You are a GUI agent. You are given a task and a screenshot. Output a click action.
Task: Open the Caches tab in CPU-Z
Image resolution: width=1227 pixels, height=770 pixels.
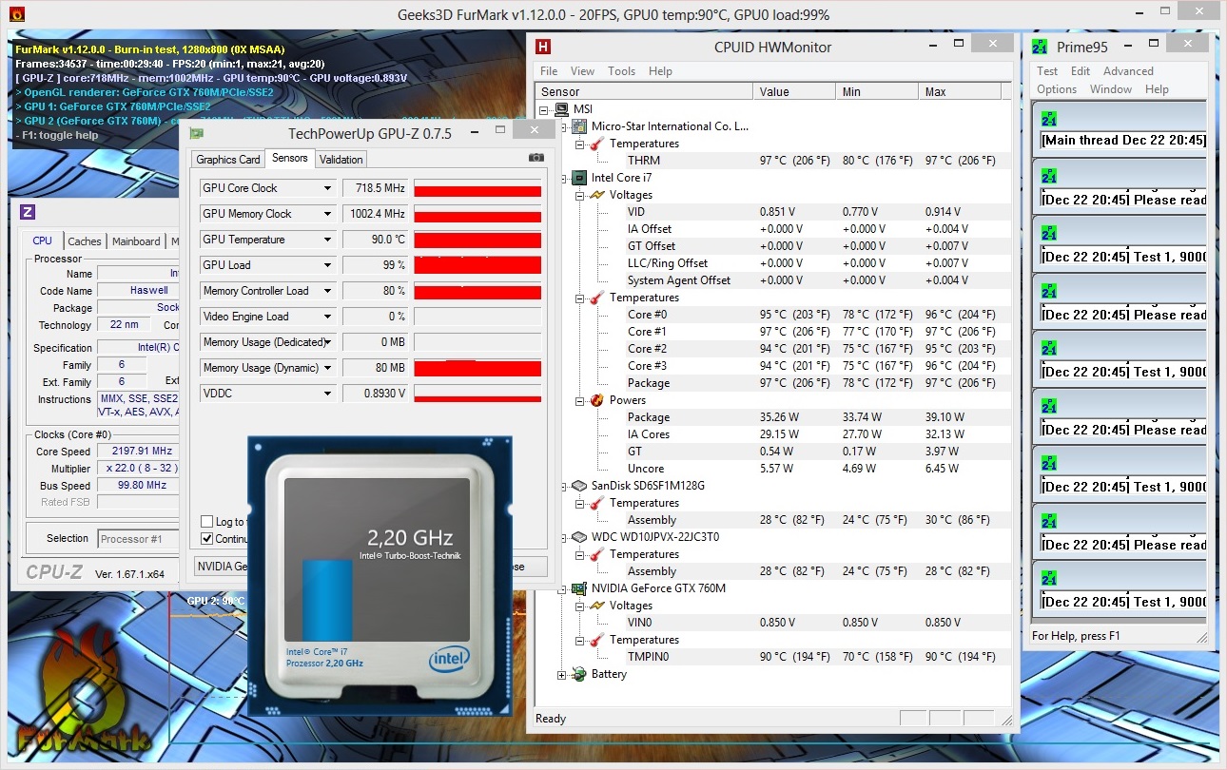(x=85, y=241)
